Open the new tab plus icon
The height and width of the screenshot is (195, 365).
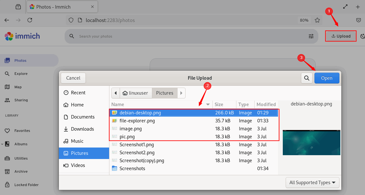point(358,7)
